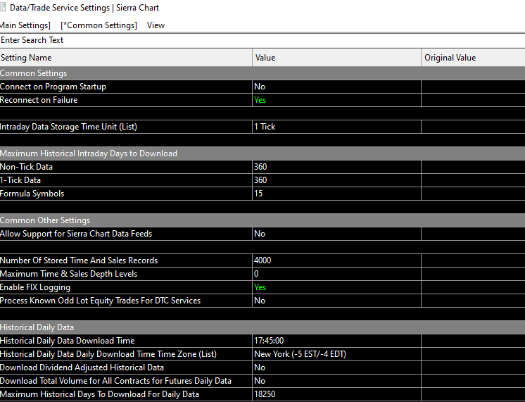Toggle Download Dividend Adjusted Historical Data value
The height and width of the screenshot is (402, 525).
tap(336, 368)
